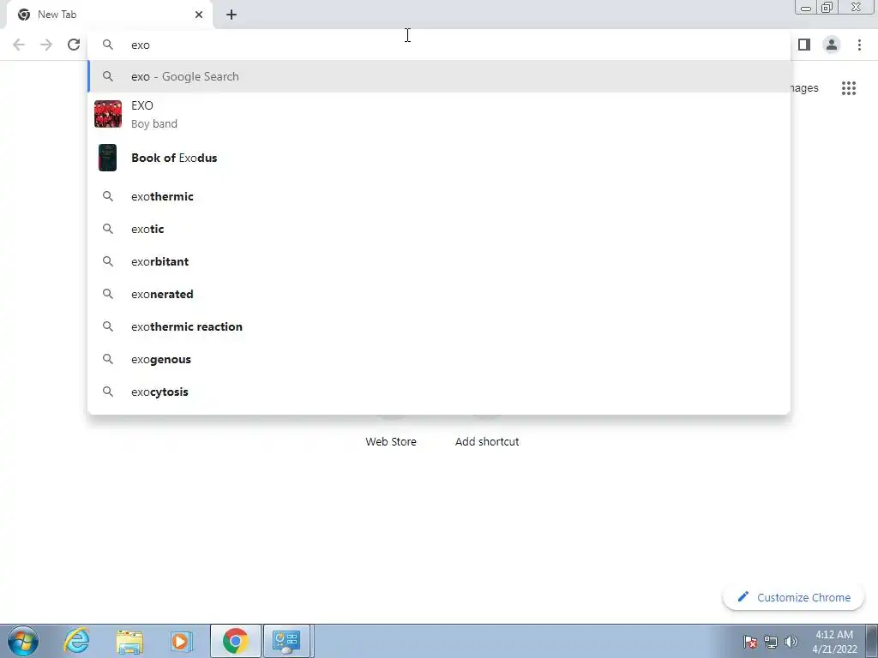Open Windows Explorer folder from taskbar
The height and width of the screenshot is (658, 878).
(x=129, y=641)
